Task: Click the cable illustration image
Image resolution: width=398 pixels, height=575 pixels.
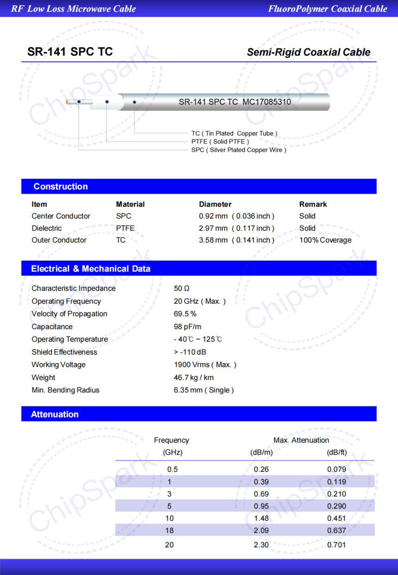Action: click(194, 102)
